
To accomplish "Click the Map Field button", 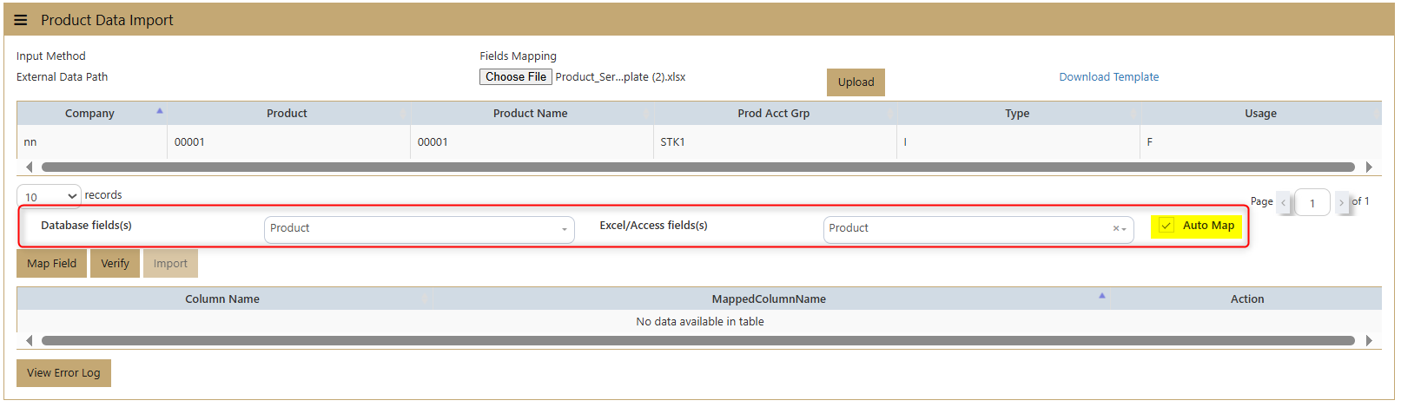I will coord(51,264).
